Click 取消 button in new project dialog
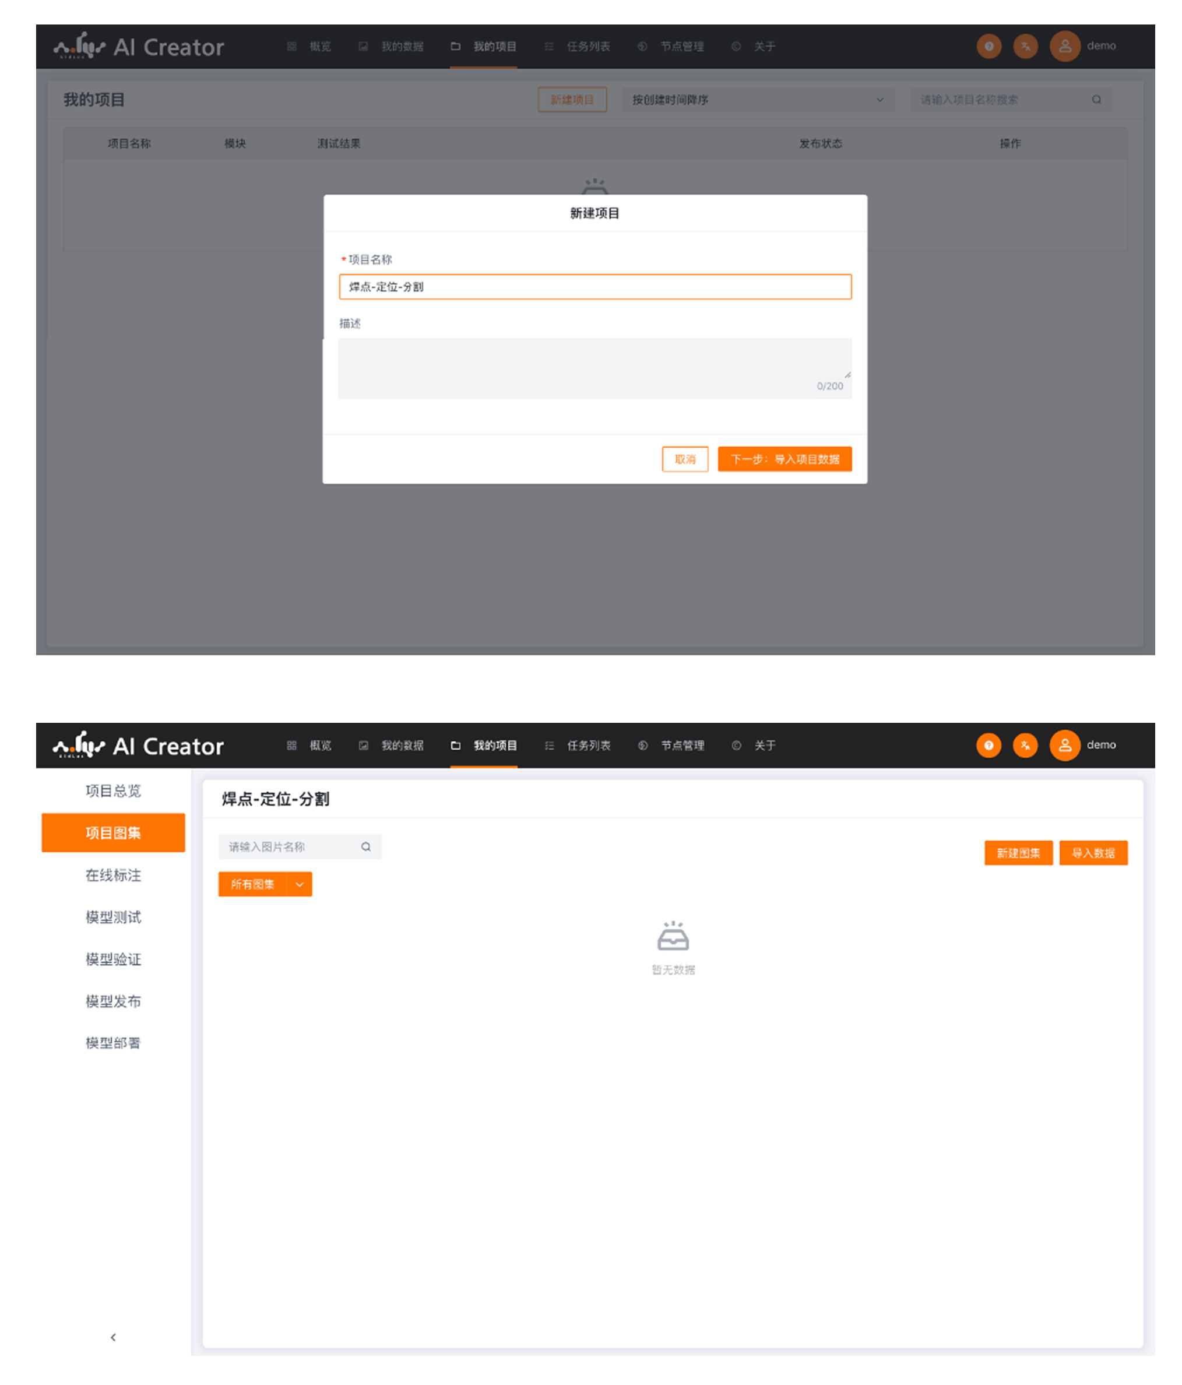This screenshot has height=1385, width=1182. click(685, 459)
